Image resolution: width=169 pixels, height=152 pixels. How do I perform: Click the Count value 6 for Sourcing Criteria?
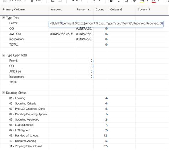pos(106,104)
